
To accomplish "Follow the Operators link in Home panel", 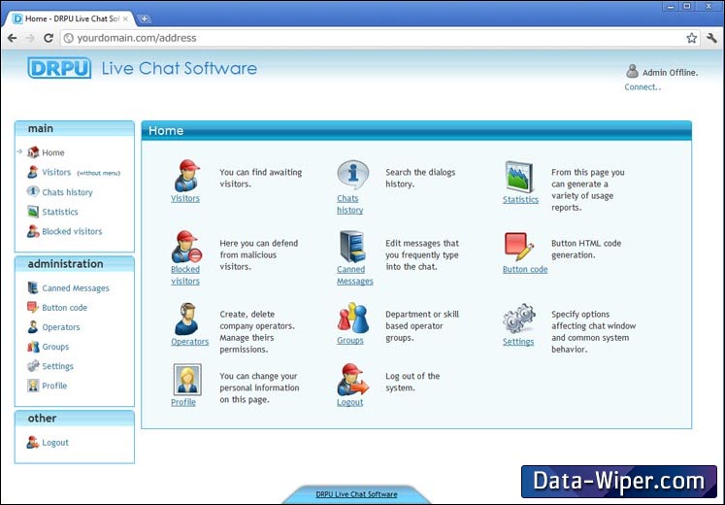I will (190, 341).
